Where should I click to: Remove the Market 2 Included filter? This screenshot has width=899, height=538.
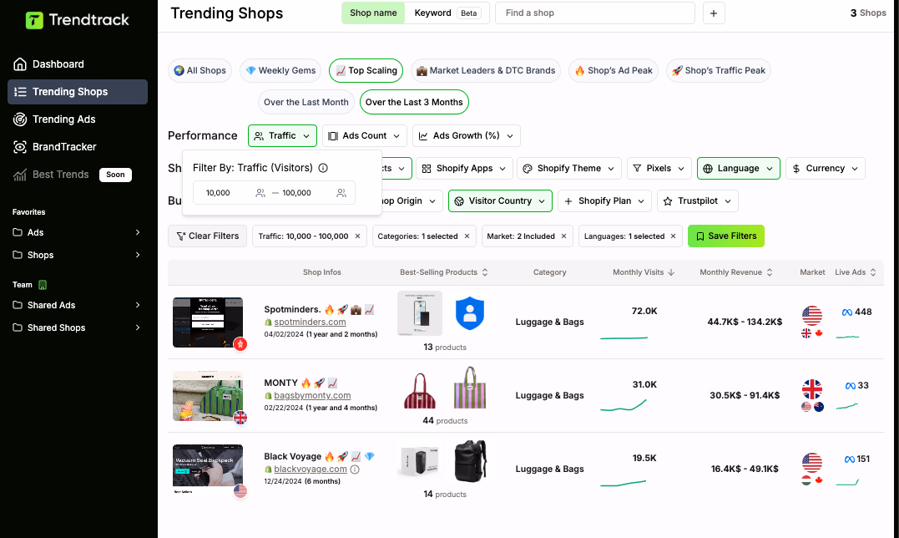[563, 236]
